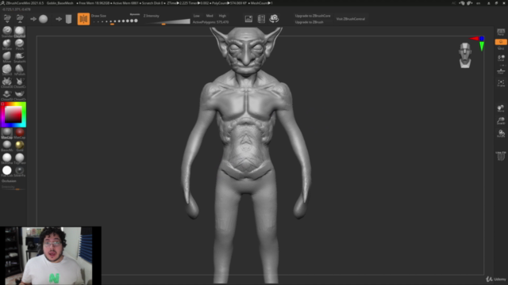This screenshot has width=508, height=285.
Task: Toggle the orange XYZ rotation button
Action: click(501, 42)
